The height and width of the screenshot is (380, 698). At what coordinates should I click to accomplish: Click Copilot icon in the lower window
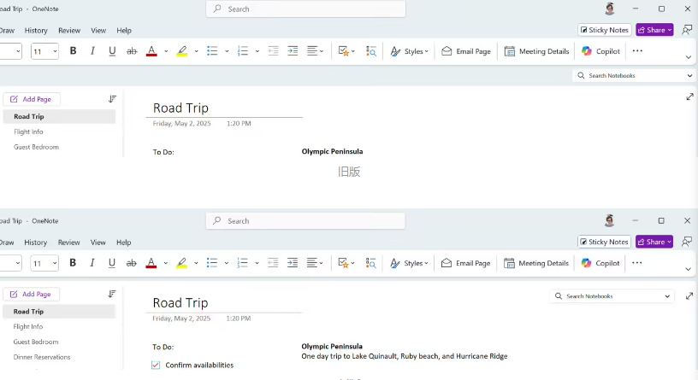[600, 263]
